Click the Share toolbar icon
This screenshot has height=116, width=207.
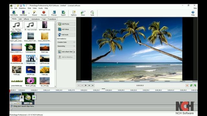pos(83,13)
